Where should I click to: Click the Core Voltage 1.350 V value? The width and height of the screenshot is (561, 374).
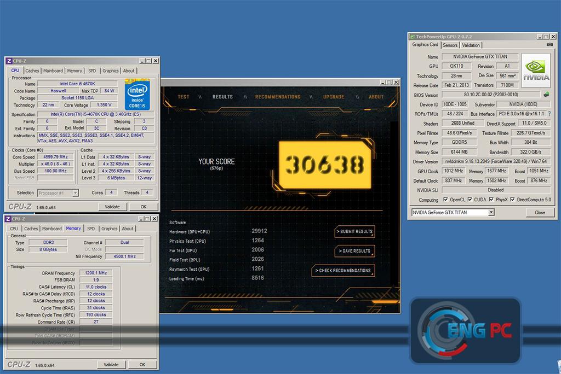[104, 104]
